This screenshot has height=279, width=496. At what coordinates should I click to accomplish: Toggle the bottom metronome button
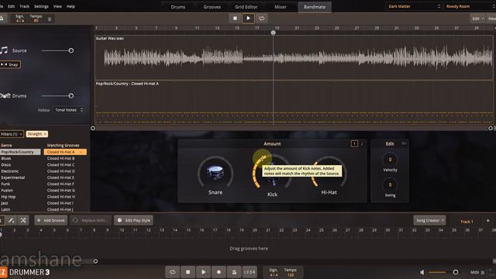234,272
